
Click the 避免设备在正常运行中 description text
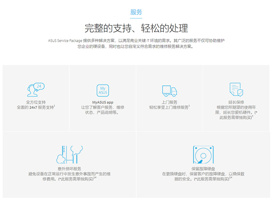(70, 177)
